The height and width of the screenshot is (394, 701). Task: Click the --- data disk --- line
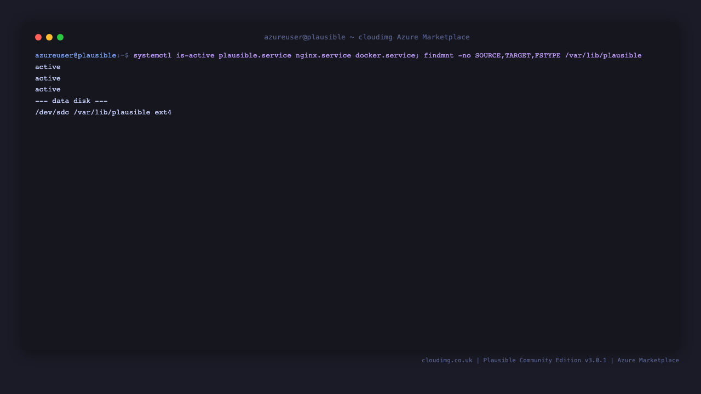(x=71, y=101)
